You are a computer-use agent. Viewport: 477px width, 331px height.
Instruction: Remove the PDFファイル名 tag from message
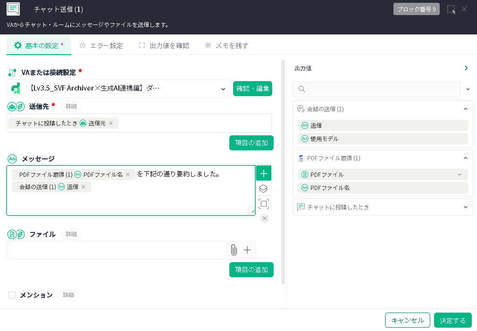click(128, 174)
